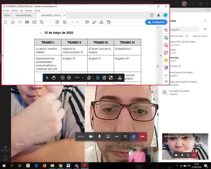Open Microsoft Teams from the taskbar
Viewport: 211px width, 169px height.
[77, 166]
